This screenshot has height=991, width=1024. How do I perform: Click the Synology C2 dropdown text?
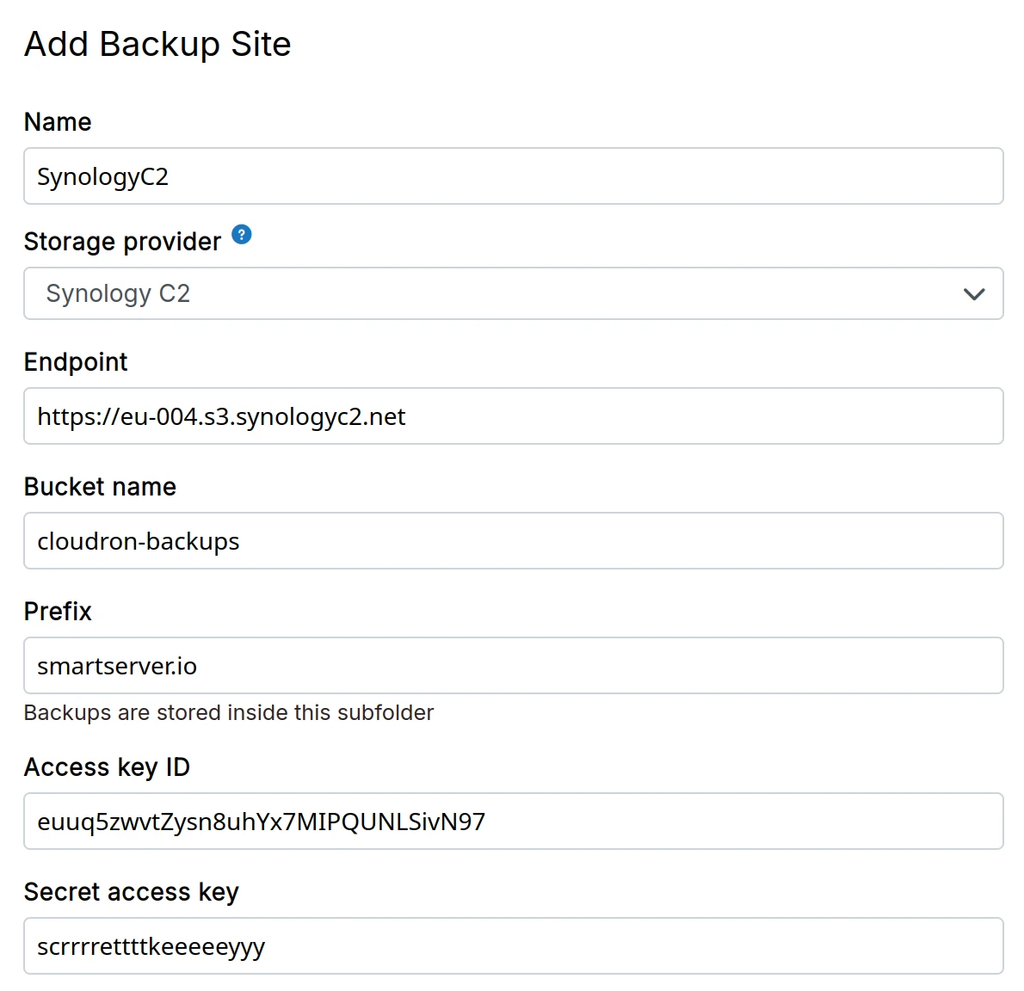pyautogui.click(x=118, y=293)
